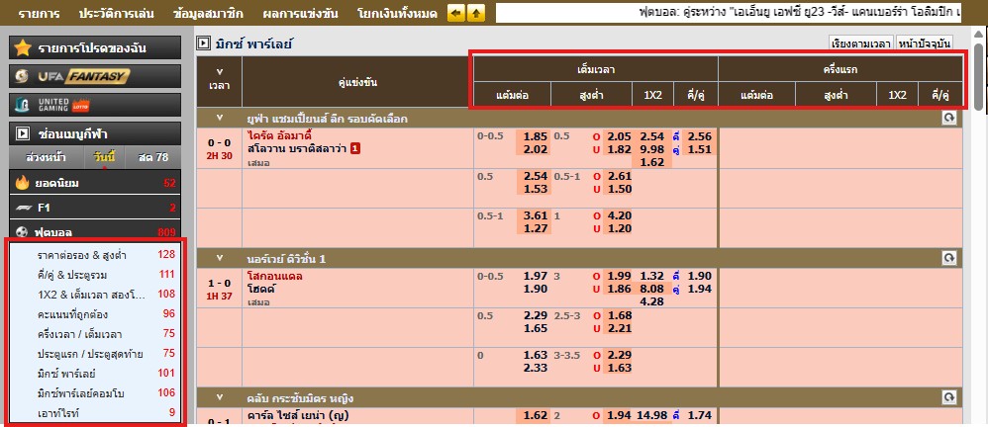This screenshot has height=427, width=988.
Task: Open รายการโปรดของฉัน favorites
Action: [95, 47]
